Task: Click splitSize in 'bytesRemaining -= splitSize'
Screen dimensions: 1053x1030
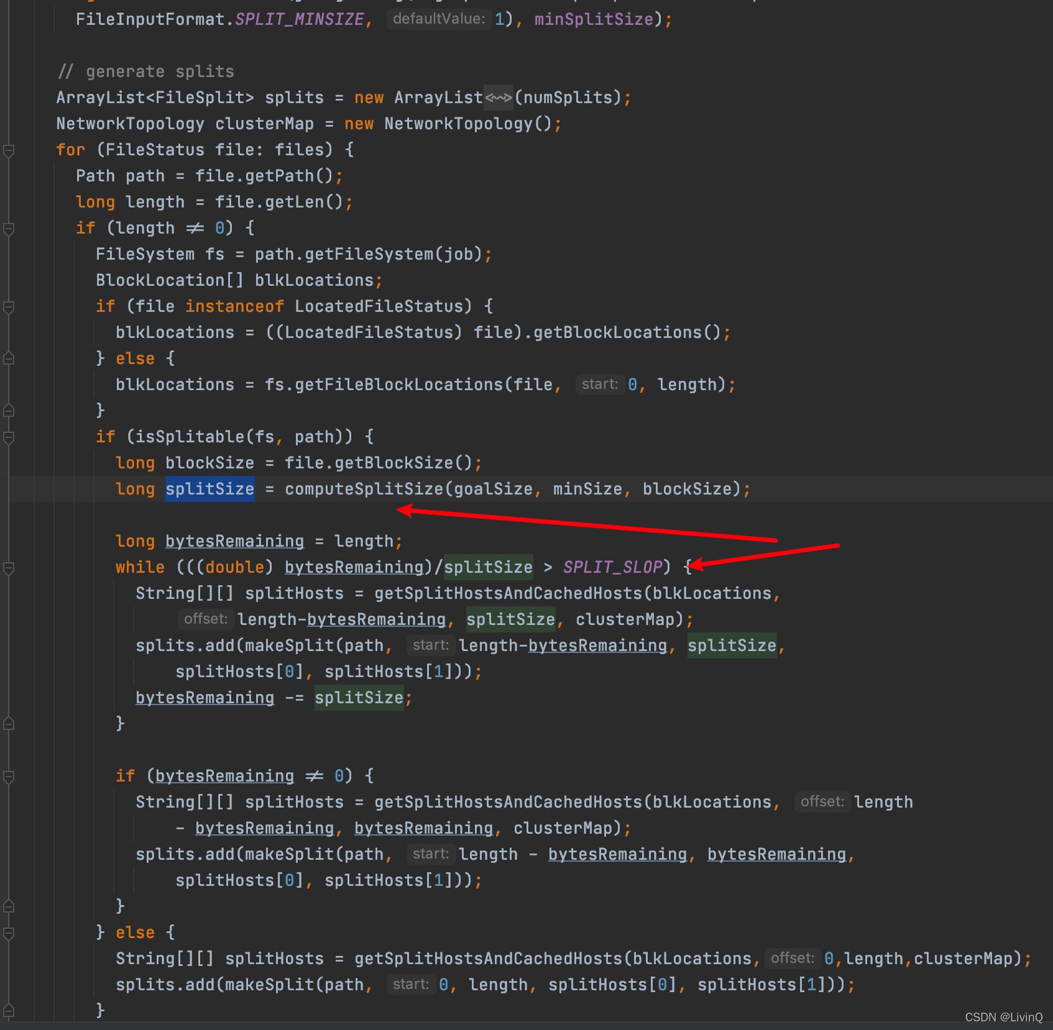Action: click(359, 698)
